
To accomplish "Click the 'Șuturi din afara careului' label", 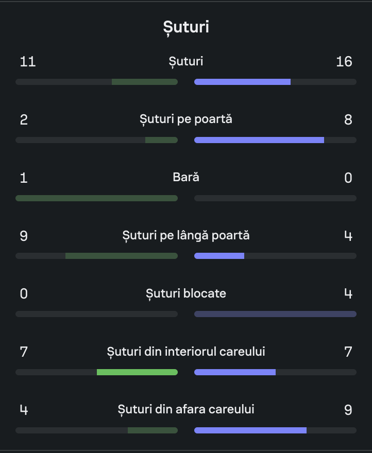I will click(x=186, y=410).
